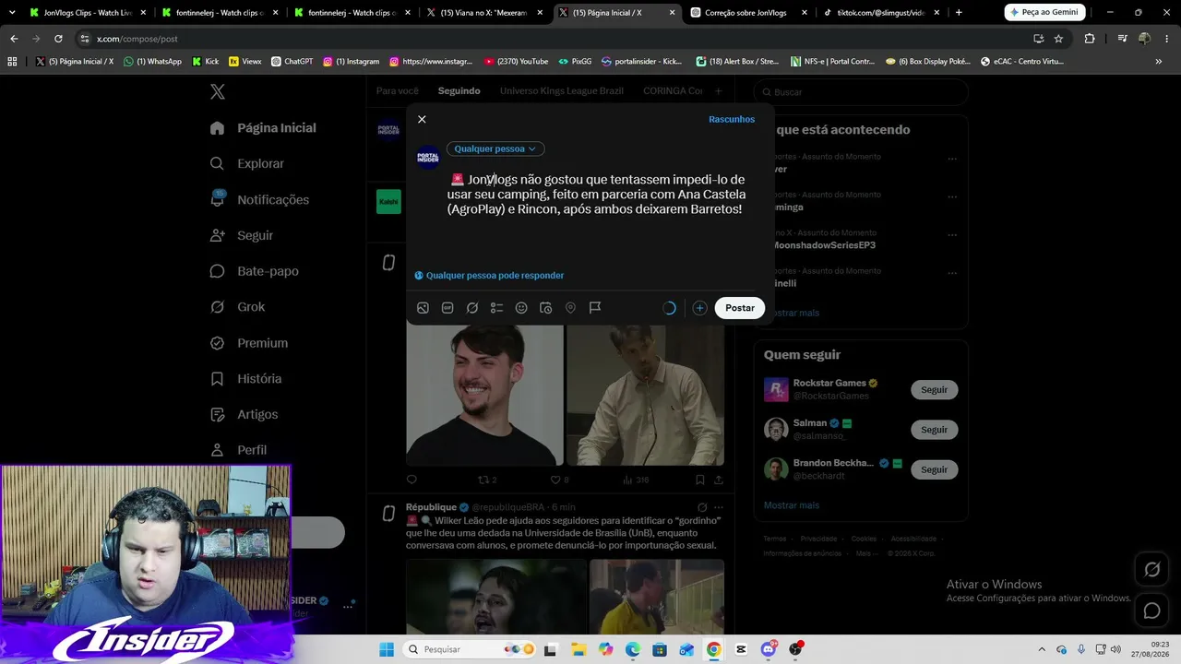This screenshot has height=664, width=1181.
Task: Open Premium in the sidebar
Action: coord(250,343)
